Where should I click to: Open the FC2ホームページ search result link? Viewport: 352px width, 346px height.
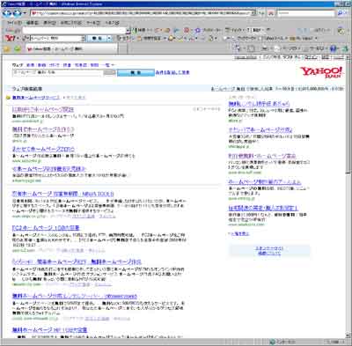click(x=46, y=228)
